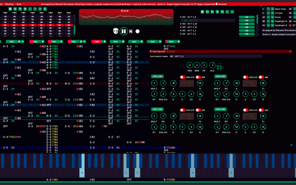The height and width of the screenshot is (185, 296).
Task: Increase Input Step with plus button
Action: tap(272, 9)
